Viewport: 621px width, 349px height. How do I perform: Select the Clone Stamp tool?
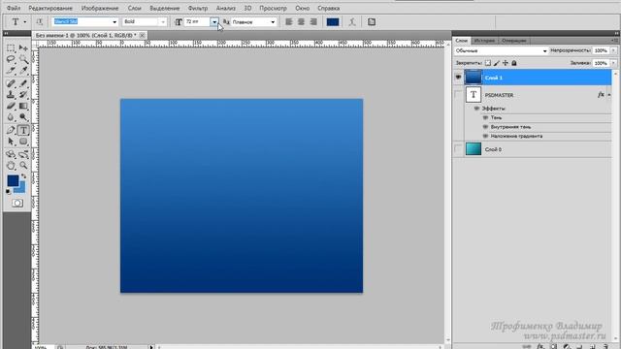11,95
